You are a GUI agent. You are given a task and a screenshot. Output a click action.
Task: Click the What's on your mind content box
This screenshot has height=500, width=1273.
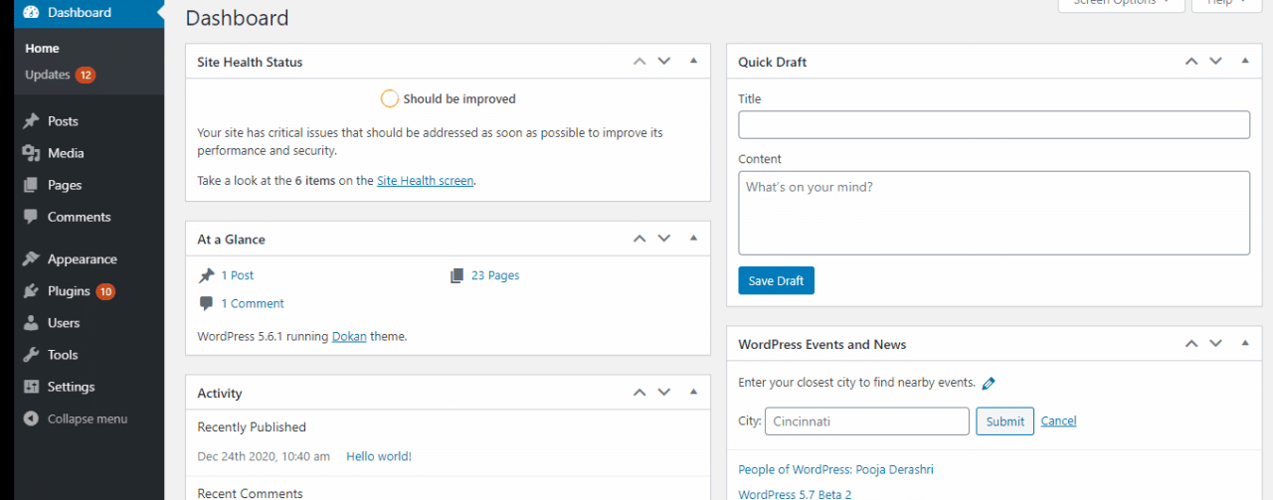pos(994,213)
